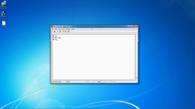Open the File menu
The height and width of the screenshot is (109, 195).
point(53,29)
